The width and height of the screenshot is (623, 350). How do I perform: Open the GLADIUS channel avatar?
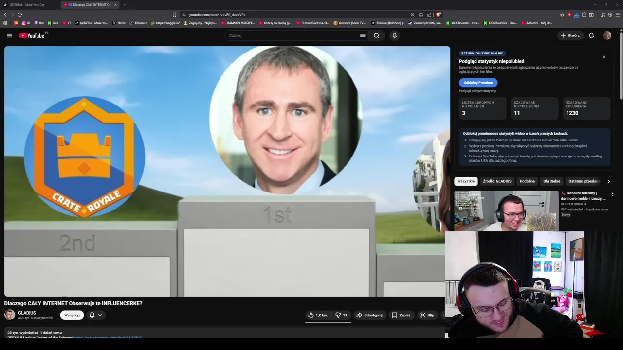point(10,315)
